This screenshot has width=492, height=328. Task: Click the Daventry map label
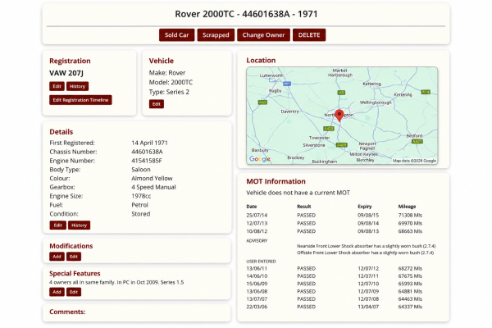pyautogui.click(x=289, y=112)
